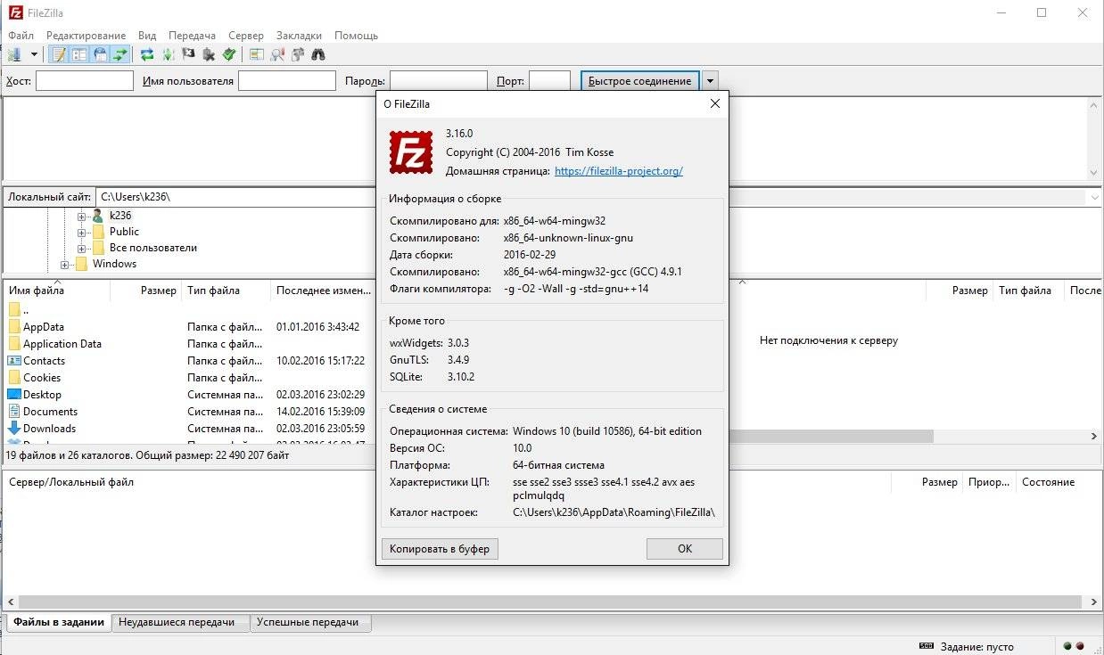1104x655 pixels.
Task: Sort by local Тип файла column header
Action: (x=225, y=291)
